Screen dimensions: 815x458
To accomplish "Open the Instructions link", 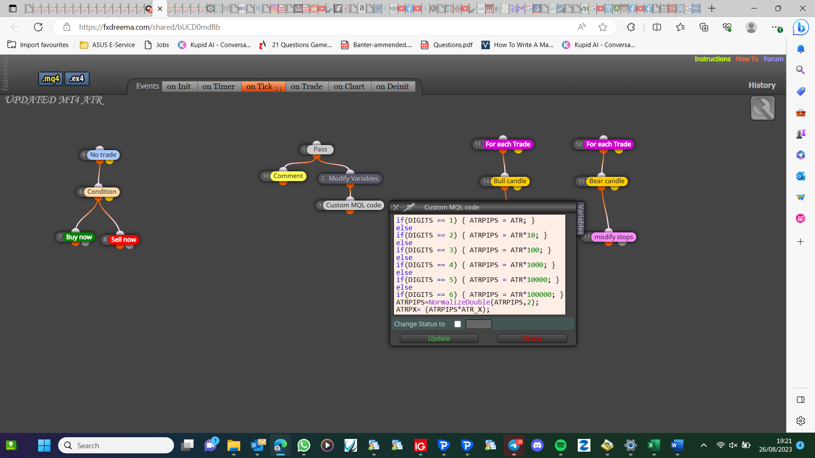I will click(x=712, y=59).
